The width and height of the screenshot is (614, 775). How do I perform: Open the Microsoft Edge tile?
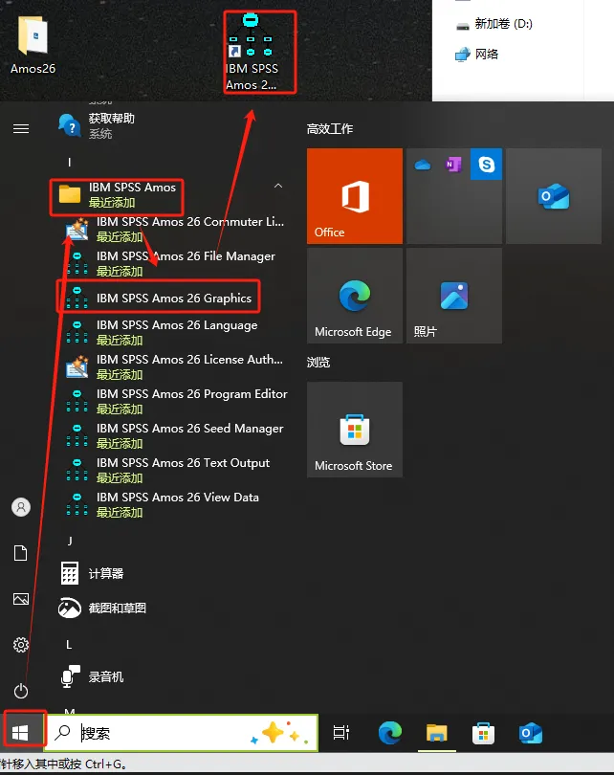[x=355, y=296]
